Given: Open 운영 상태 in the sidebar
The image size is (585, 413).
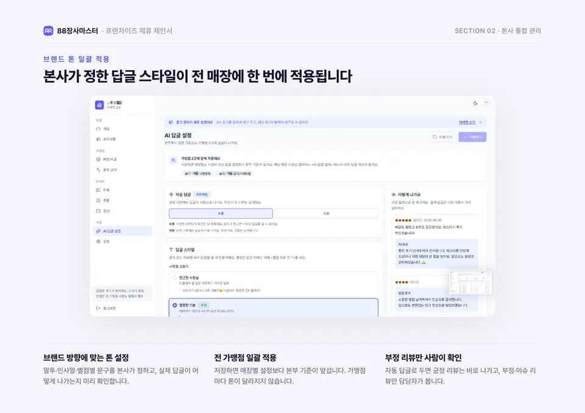Looking at the screenshot, I should pyautogui.click(x=122, y=170).
